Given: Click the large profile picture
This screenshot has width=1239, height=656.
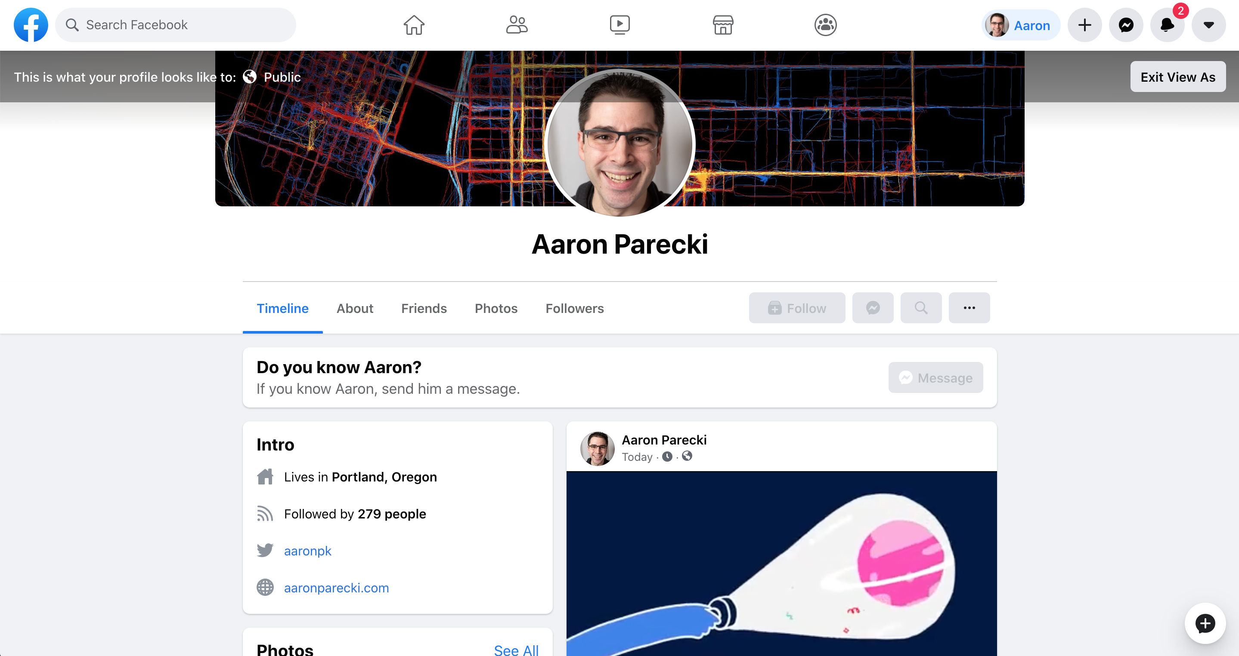Looking at the screenshot, I should point(619,143).
